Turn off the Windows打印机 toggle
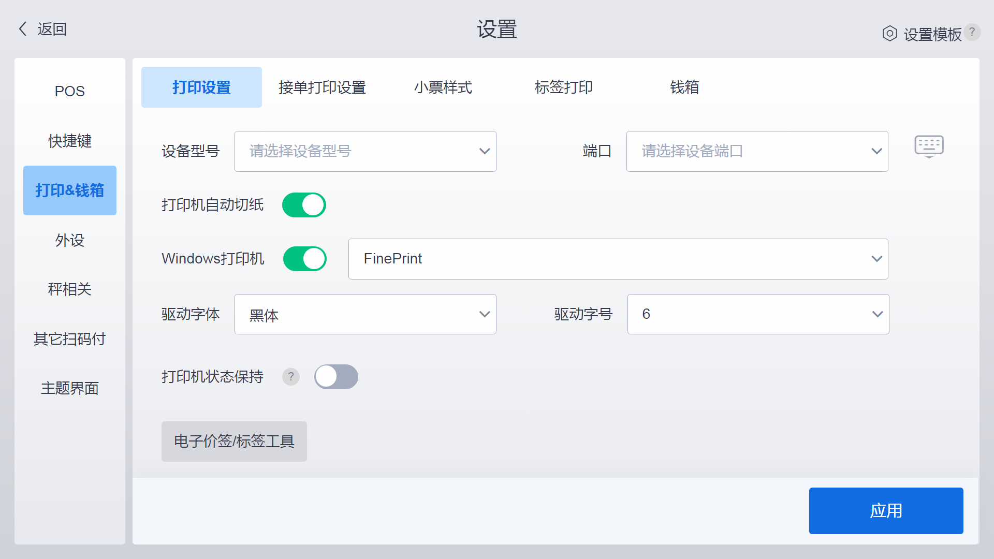994x559 pixels. coord(304,259)
